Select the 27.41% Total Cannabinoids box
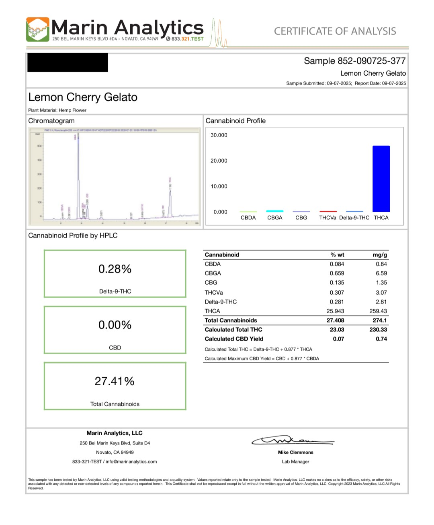434x525 pixels. coord(115,386)
